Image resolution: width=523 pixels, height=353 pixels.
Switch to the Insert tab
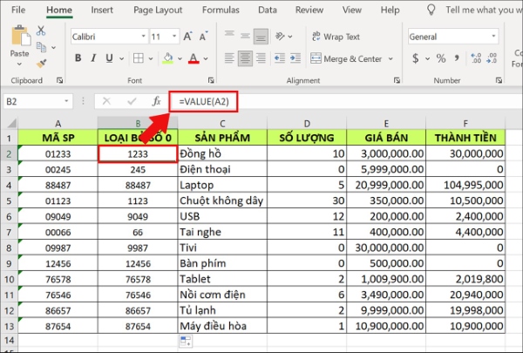click(x=102, y=10)
